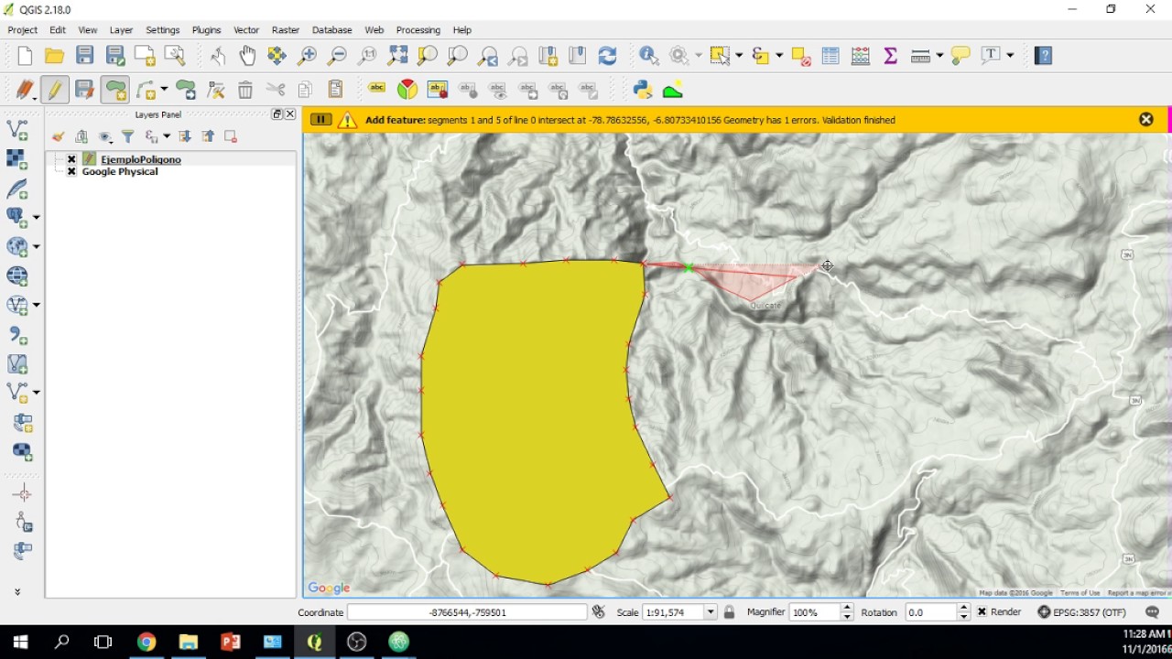1172x659 pixels.
Task: Expand hidden sidebar tools with double chevron
Action: point(17,592)
